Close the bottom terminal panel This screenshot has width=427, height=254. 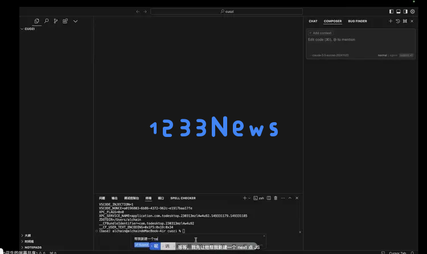point(297,198)
